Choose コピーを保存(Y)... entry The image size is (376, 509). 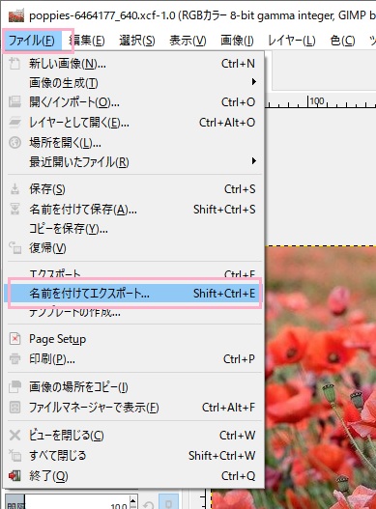[134, 229]
